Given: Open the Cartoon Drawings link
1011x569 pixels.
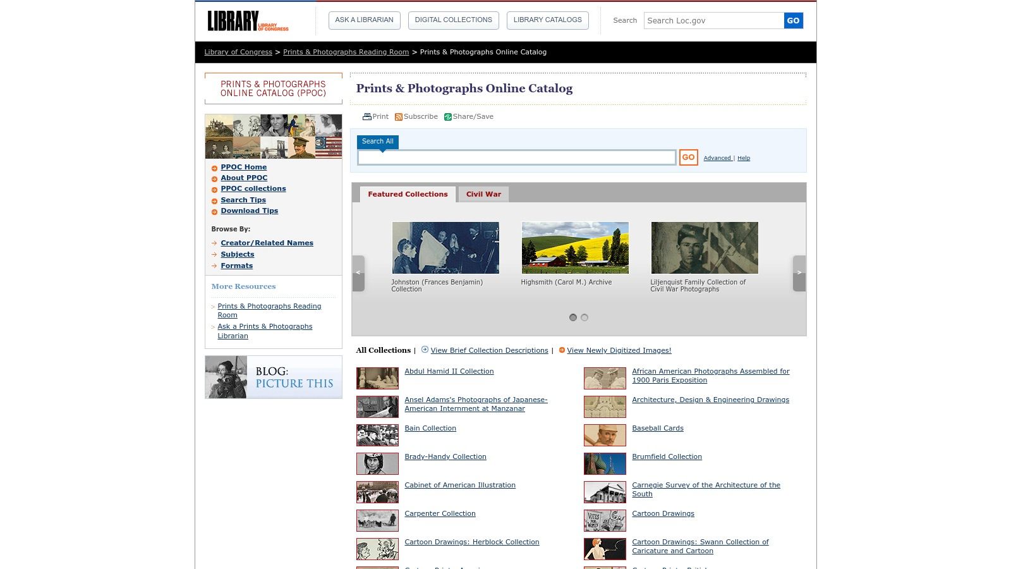Looking at the screenshot, I should point(663,513).
